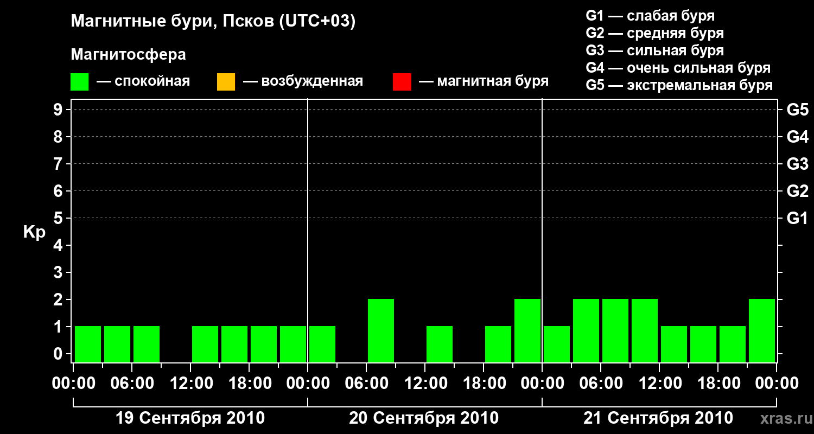Click the G5 storm level label
The height and width of the screenshot is (434, 814).
click(x=797, y=110)
